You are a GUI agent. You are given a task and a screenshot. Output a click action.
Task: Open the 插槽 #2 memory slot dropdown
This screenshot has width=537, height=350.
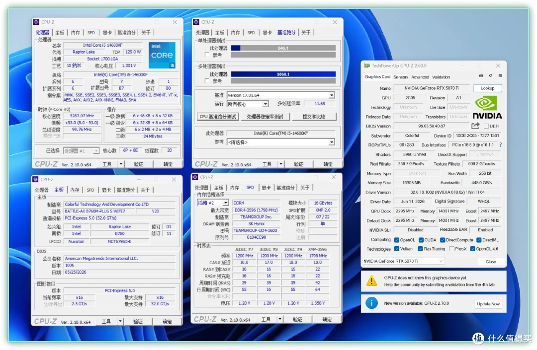(213, 203)
